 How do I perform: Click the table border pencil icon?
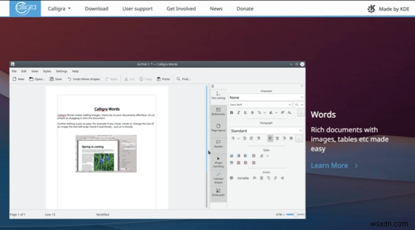tap(262, 156)
